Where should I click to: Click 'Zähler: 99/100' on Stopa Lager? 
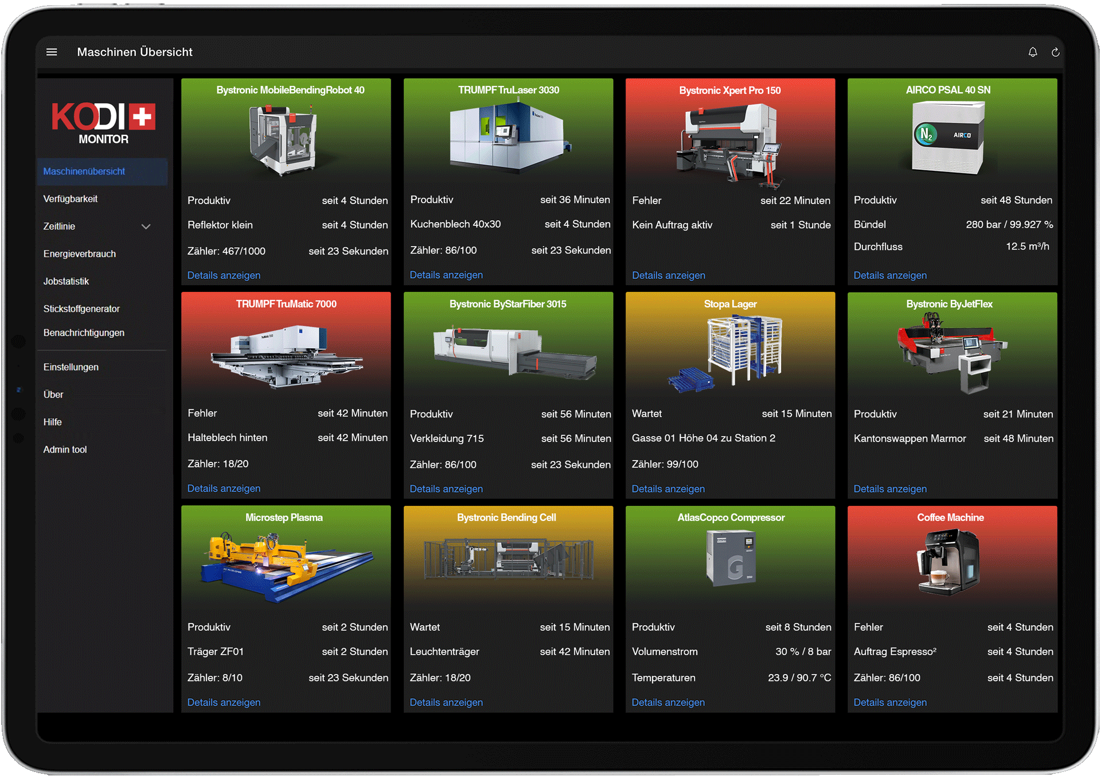coord(665,465)
